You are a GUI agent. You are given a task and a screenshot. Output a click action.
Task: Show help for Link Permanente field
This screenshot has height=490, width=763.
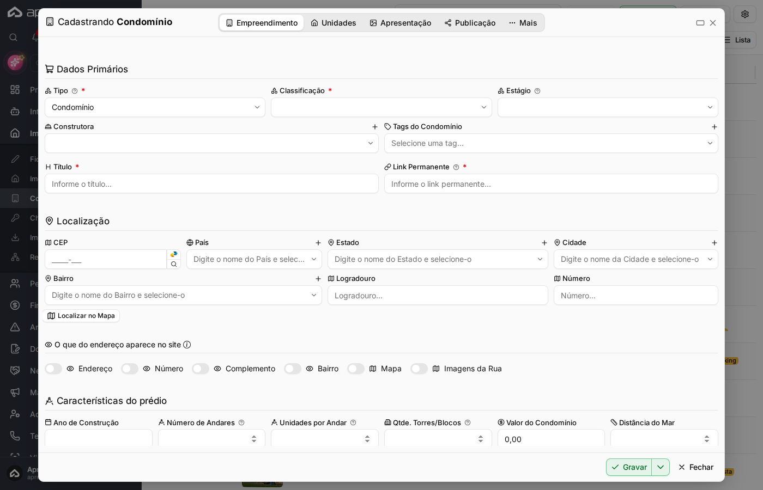tap(456, 167)
